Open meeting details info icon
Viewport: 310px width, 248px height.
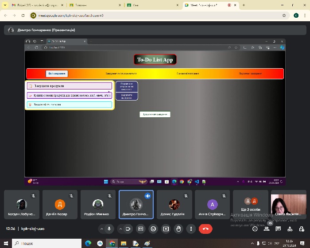coord(255,229)
